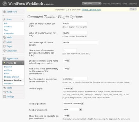Viewport: 139px width, 122px height.
Task: Click the 'comment-' anchor text field
Action: 75,79
